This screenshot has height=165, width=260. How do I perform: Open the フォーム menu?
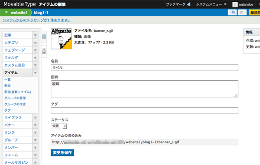18,155
